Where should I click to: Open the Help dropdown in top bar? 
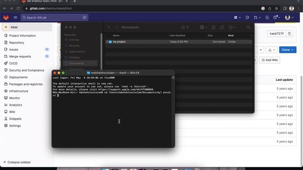click(276, 17)
